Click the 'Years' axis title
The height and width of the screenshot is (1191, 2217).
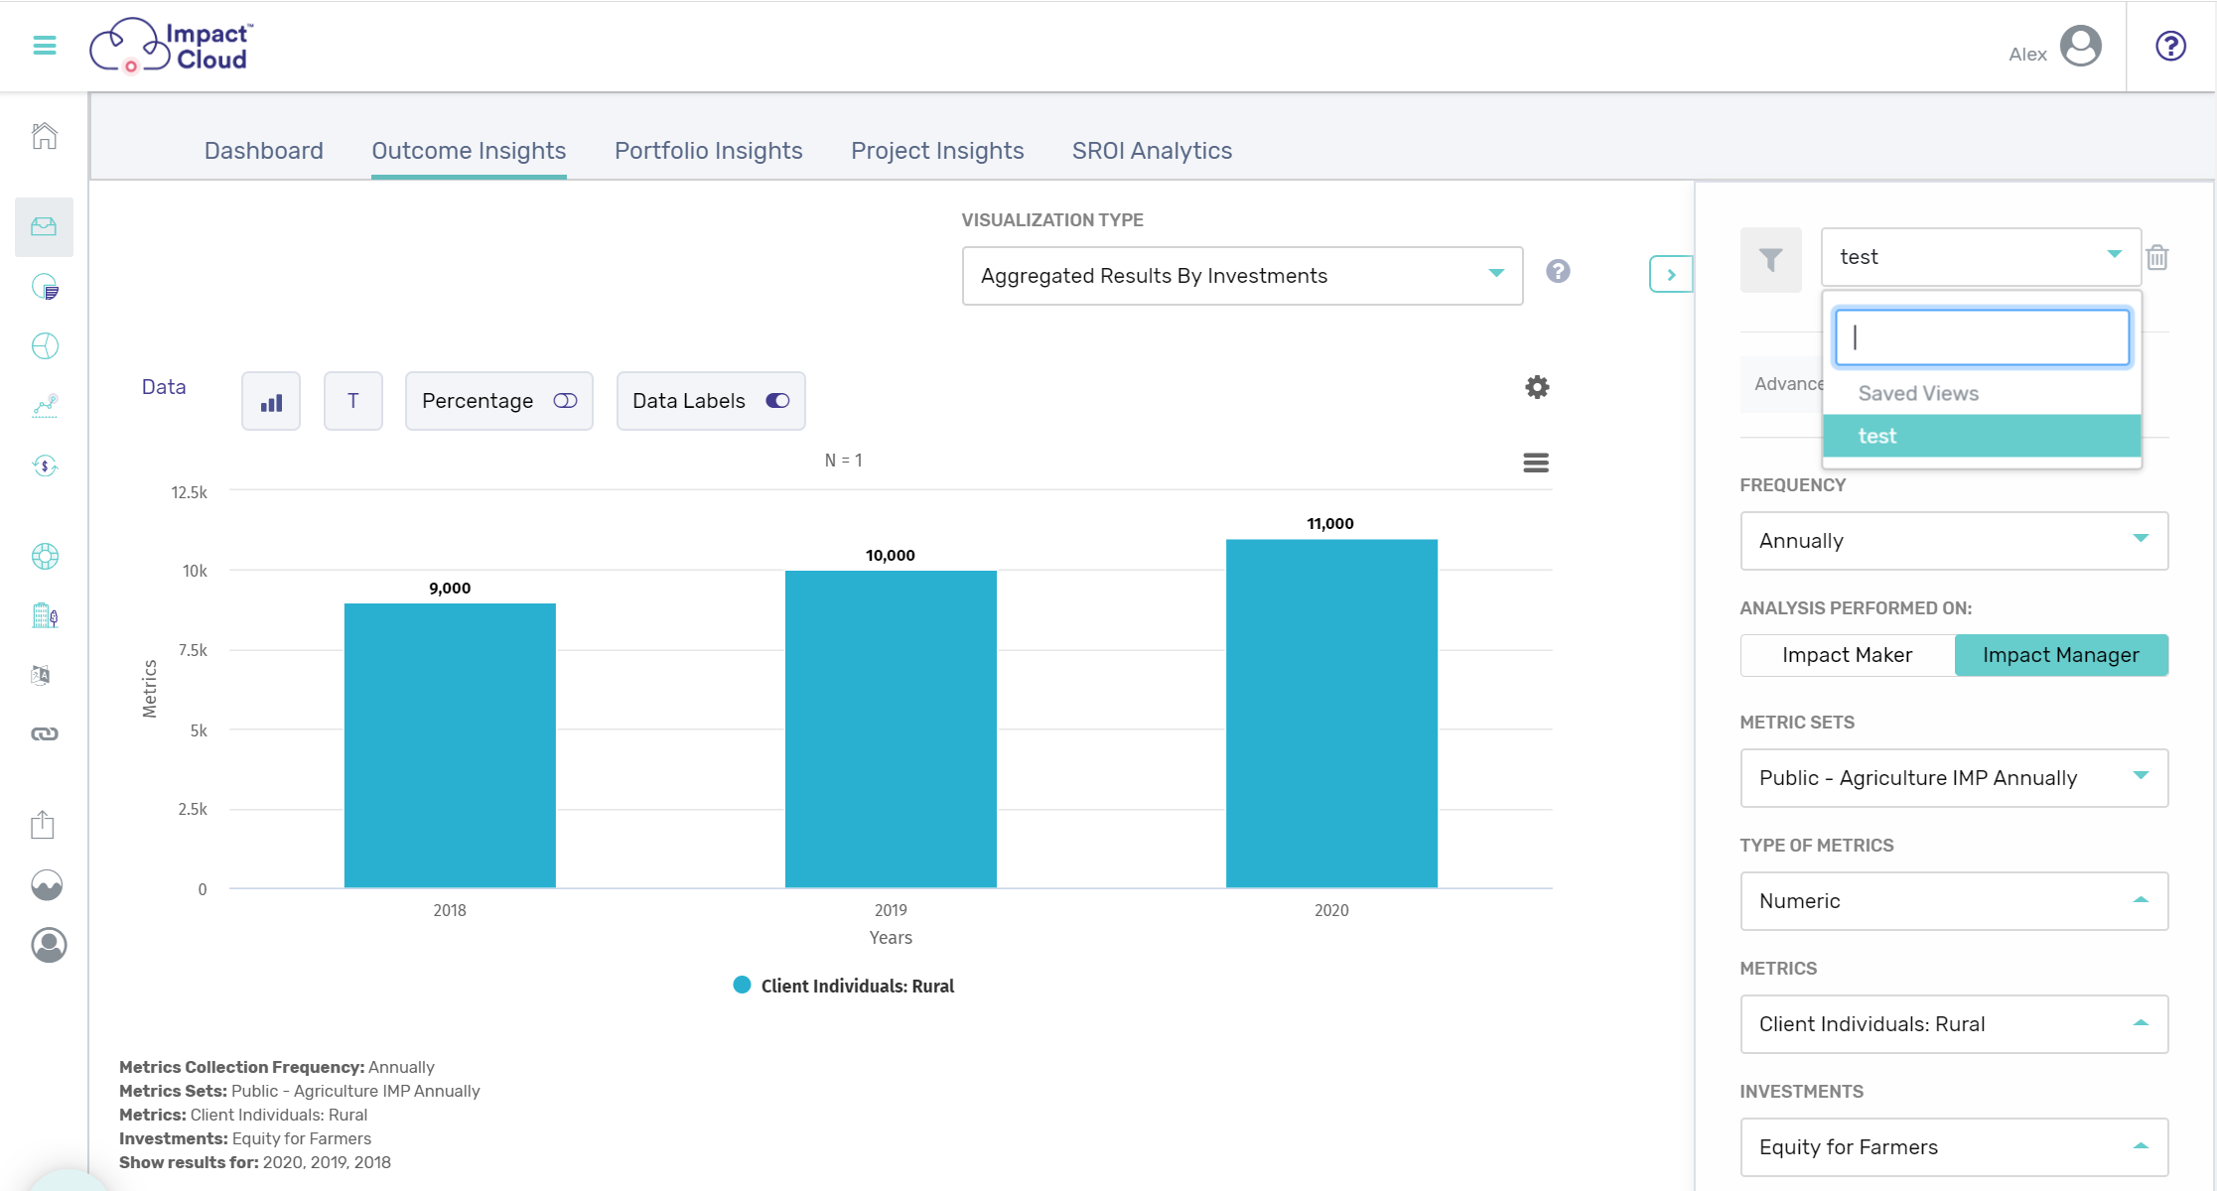[891, 938]
